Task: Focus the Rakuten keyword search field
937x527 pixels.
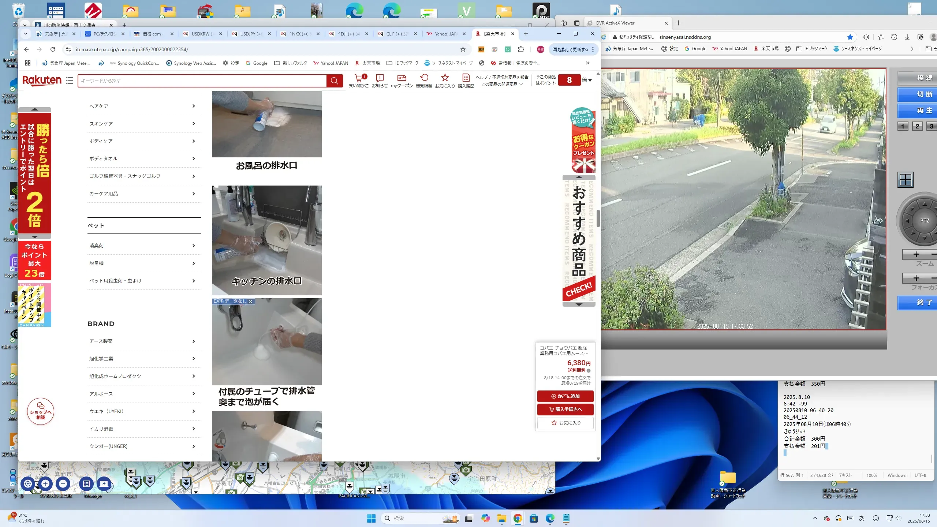Action: tap(202, 81)
